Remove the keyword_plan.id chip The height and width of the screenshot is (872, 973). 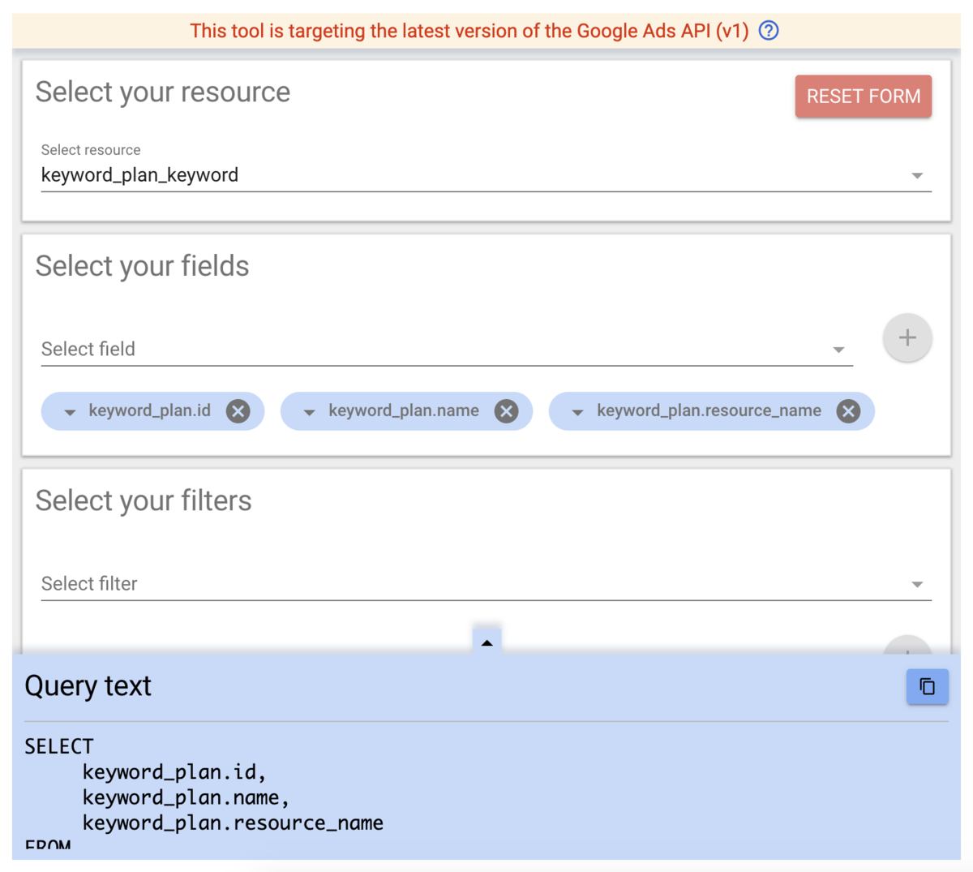[238, 411]
